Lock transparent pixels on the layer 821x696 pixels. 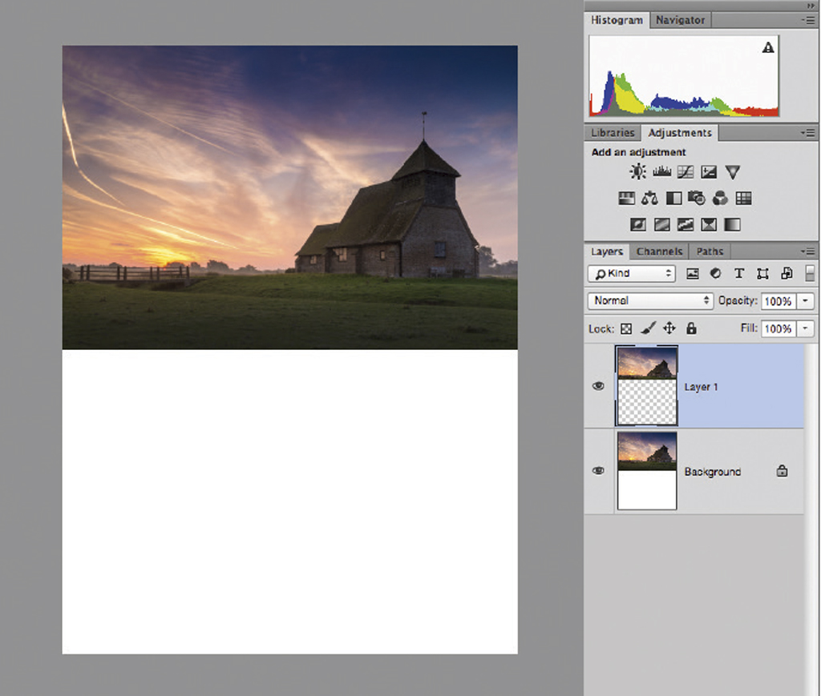pyautogui.click(x=626, y=329)
